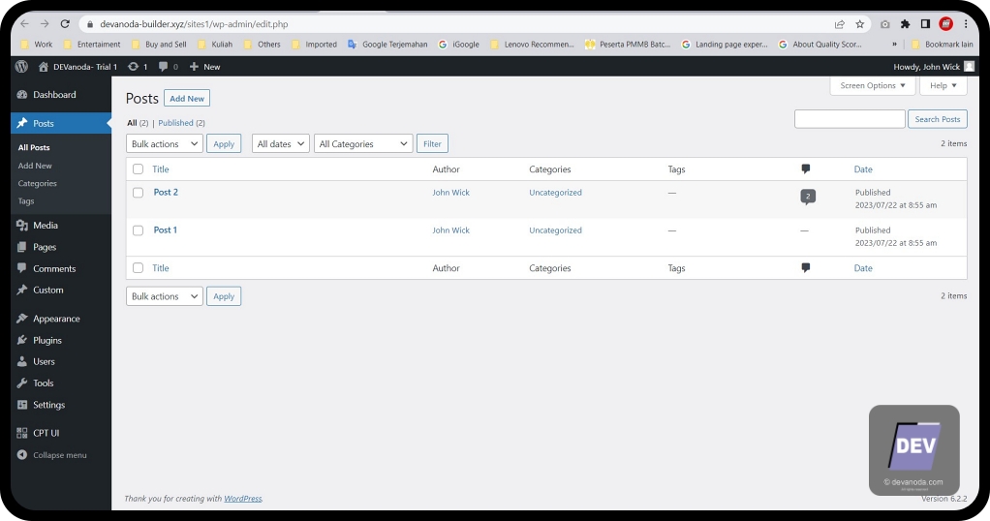Reload the browser page
Image resolution: width=990 pixels, height=521 pixels.
tap(65, 24)
